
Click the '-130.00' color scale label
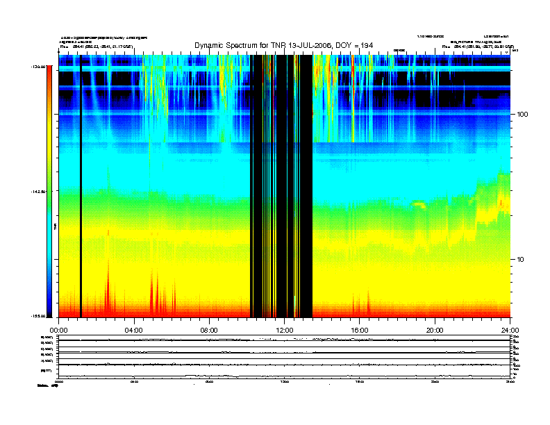pos(38,66)
